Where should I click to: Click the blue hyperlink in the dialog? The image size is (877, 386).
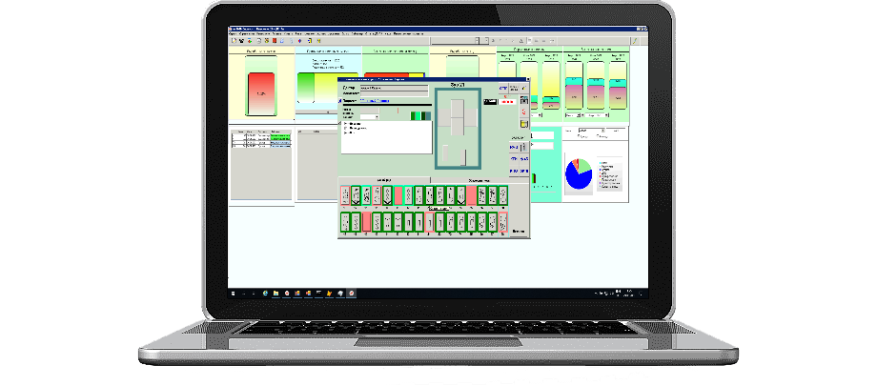377,100
